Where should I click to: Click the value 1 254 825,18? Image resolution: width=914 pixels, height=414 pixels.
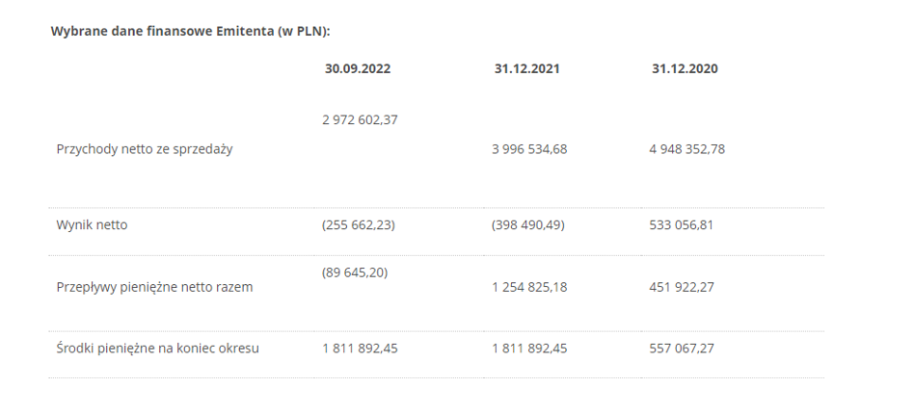[529, 287]
